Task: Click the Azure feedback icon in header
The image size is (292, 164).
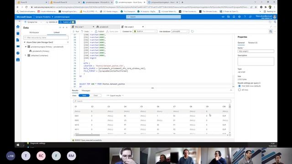Action: pos(250,17)
